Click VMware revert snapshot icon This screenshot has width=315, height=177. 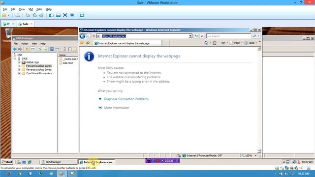tap(34, 15)
